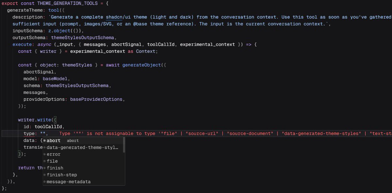The image size is (392, 193).
Task: Click 'experimental_context' in the execute parameters
Action: click(207, 44)
